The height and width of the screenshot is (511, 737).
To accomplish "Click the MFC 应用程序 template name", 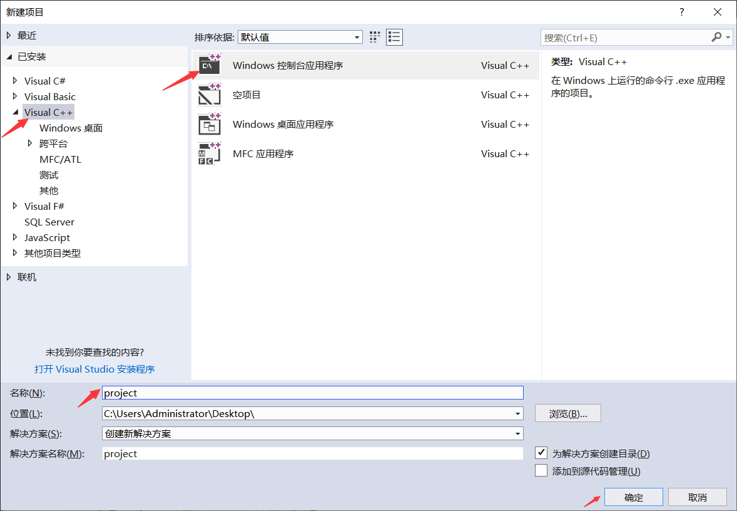I will coord(263,154).
